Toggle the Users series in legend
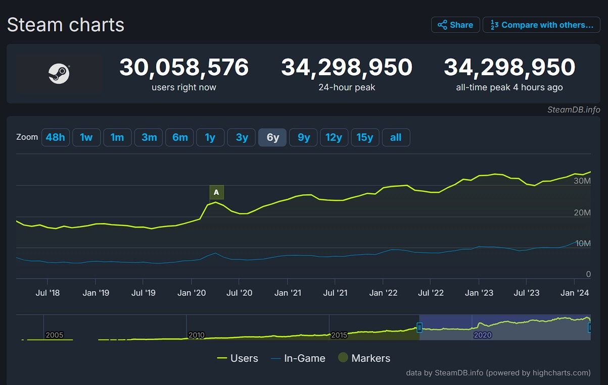The width and height of the screenshot is (608, 385). (x=238, y=358)
